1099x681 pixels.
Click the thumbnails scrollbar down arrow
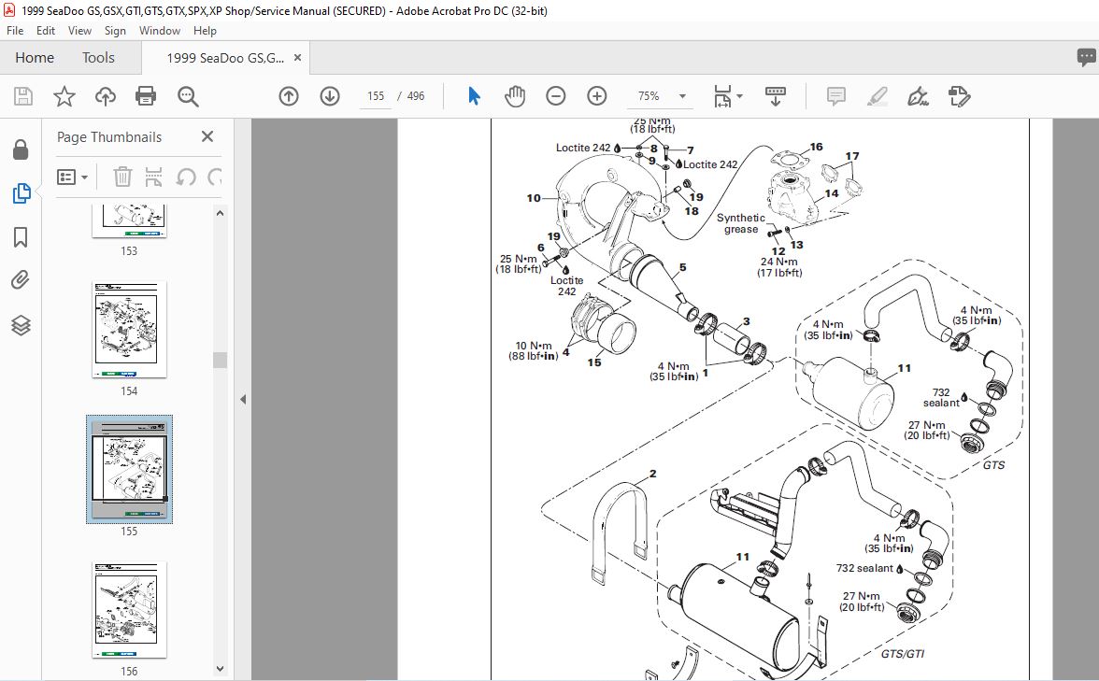221,669
